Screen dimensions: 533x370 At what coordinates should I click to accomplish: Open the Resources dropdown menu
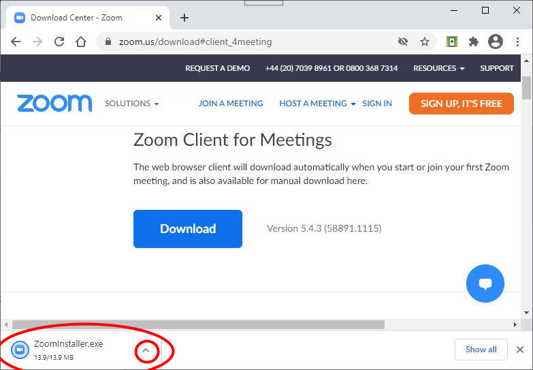tap(439, 68)
